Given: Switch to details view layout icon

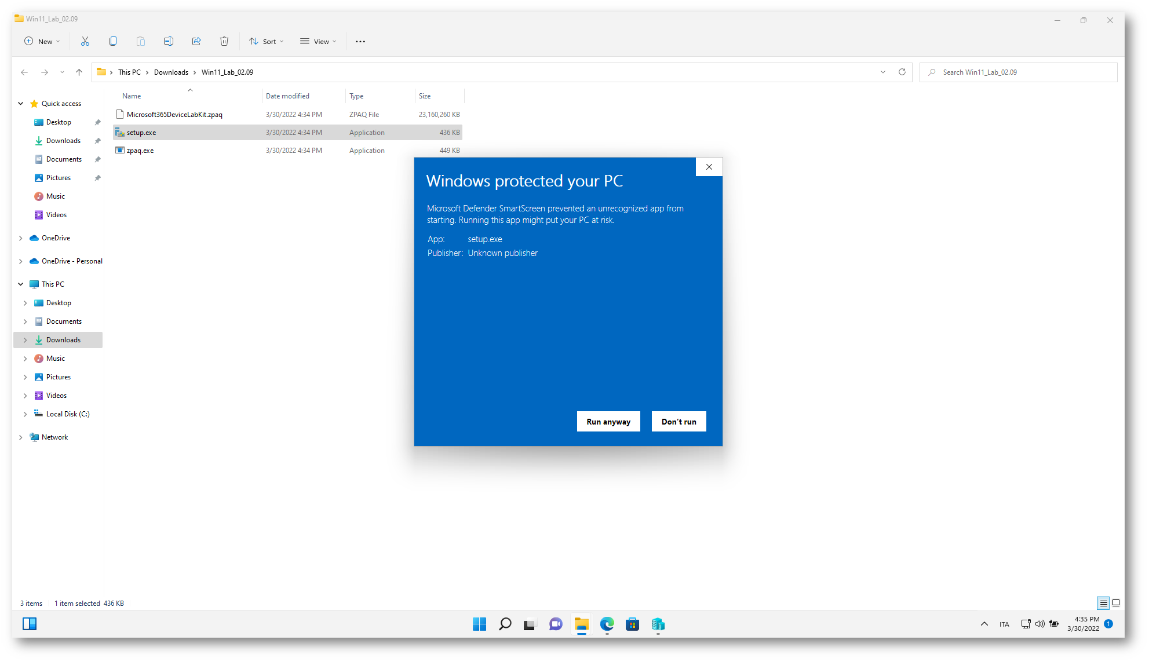Looking at the screenshot, I should (1103, 604).
